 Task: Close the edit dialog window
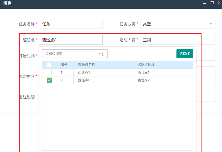click(x=219, y=3)
